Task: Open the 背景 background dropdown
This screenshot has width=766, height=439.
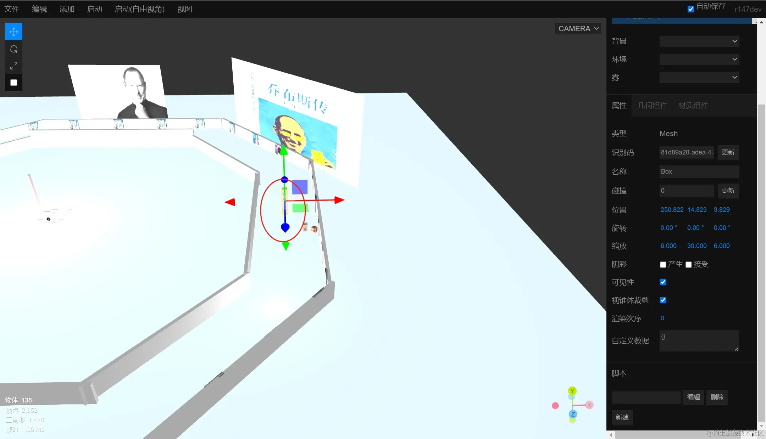Action: [699, 41]
